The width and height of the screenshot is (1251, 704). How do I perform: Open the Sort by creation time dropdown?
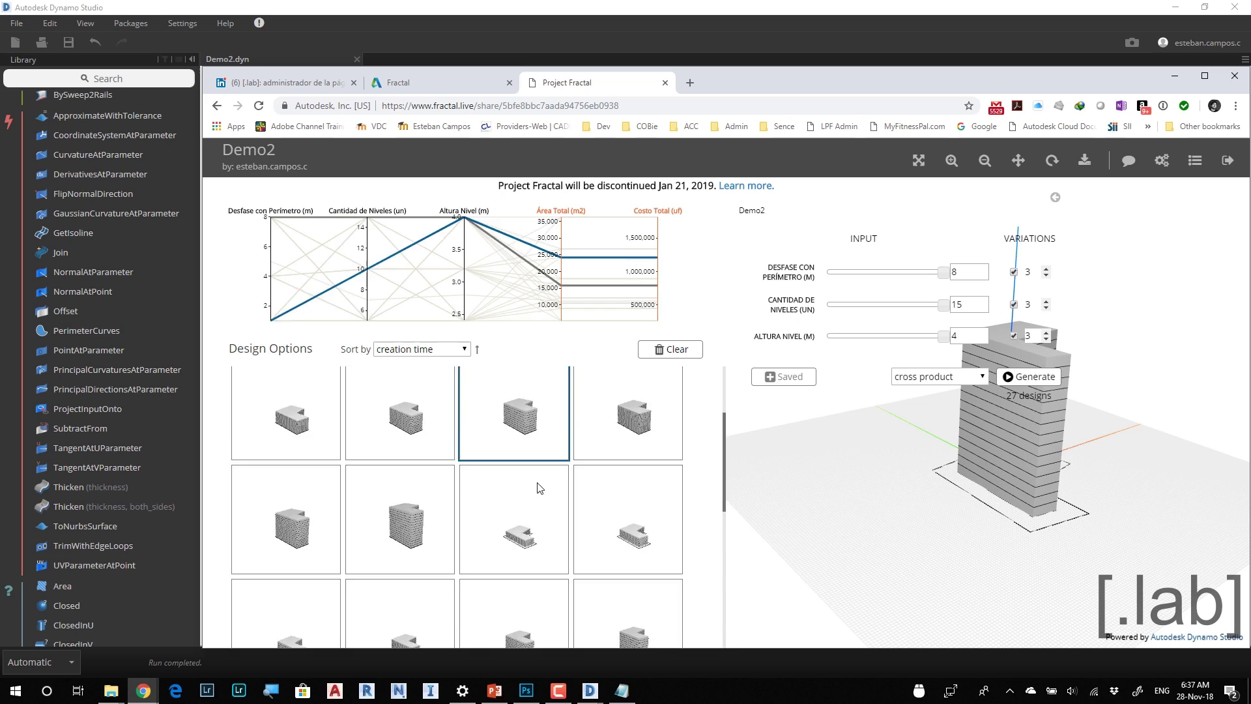pos(422,349)
